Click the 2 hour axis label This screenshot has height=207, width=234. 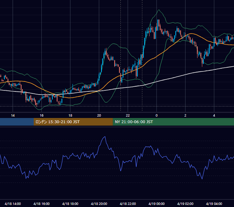click(x=185, y=116)
